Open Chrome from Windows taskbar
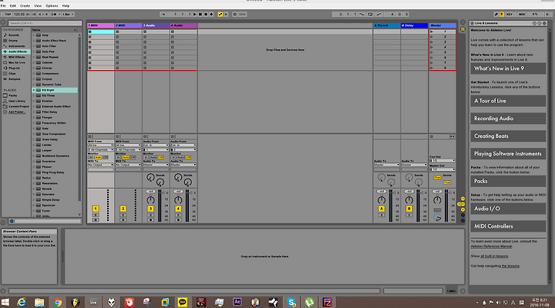 (57, 303)
